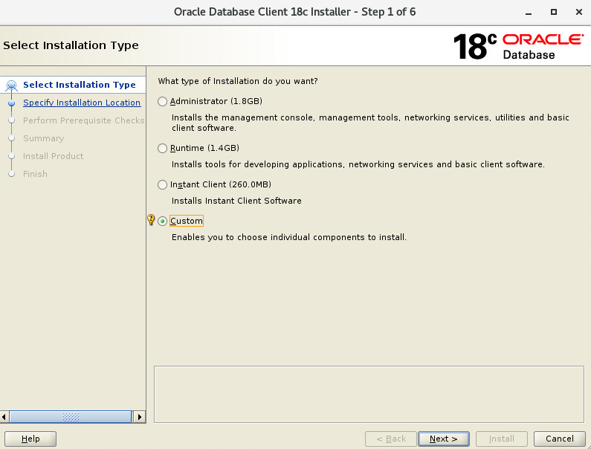Proceed with the Next > button
This screenshot has height=449, width=591.
point(444,439)
